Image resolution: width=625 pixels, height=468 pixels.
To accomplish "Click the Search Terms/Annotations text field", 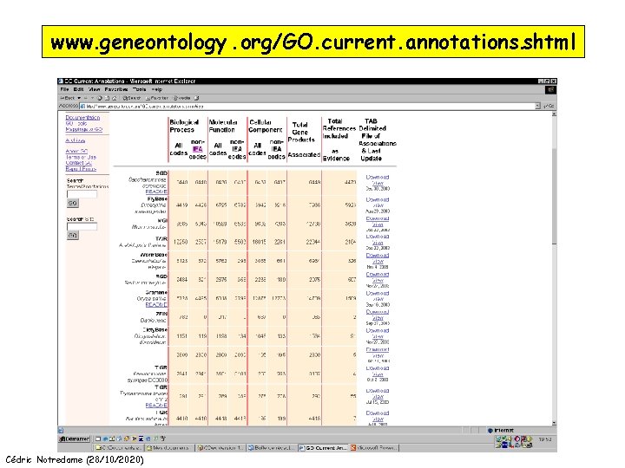I will [x=82, y=194].
